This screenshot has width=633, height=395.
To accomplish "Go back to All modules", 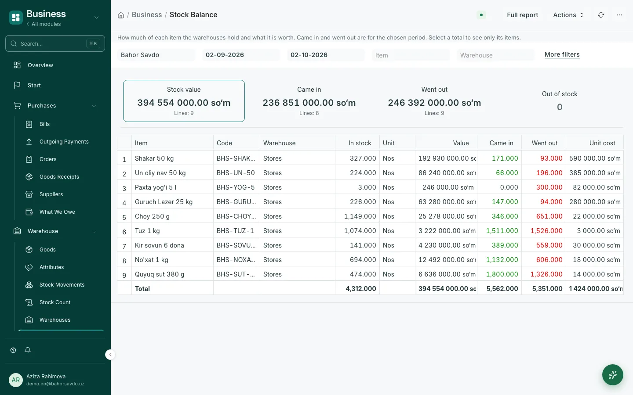I will (x=44, y=24).
